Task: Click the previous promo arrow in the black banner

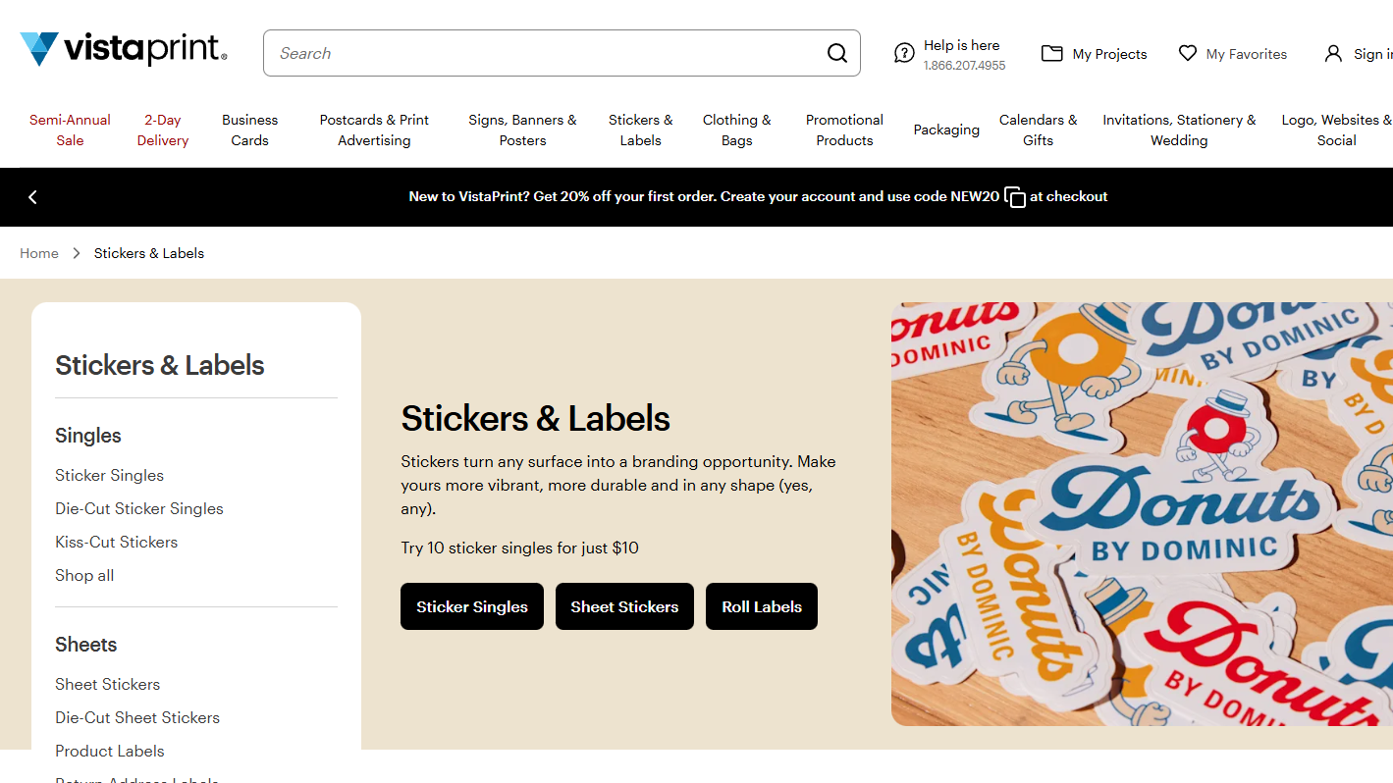Action: tap(32, 197)
